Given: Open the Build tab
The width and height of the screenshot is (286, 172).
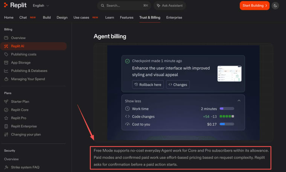Looking at the screenshot, I should pos(47,18).
